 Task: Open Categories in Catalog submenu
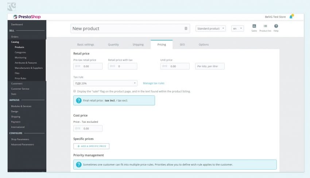click(20, 52)
